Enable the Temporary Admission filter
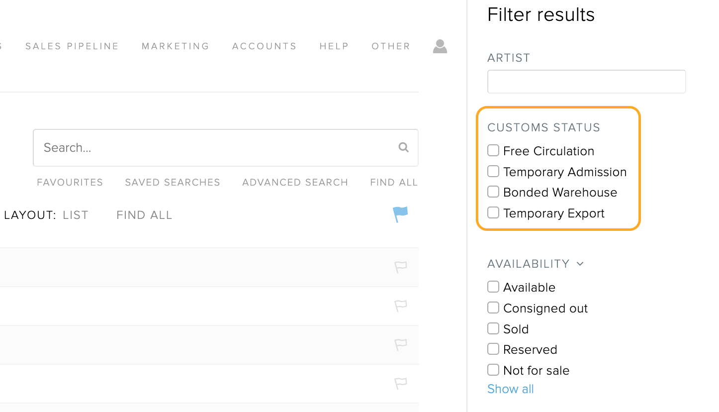719x412 pixels. [x=493, y=171]
